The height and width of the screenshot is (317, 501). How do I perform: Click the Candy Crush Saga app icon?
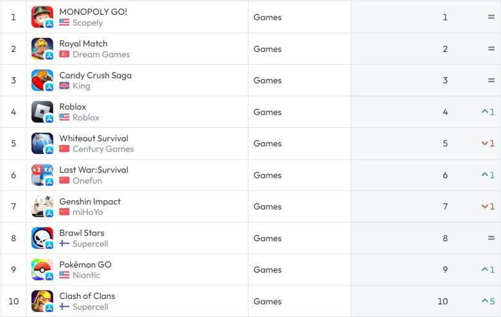(42, 80)
